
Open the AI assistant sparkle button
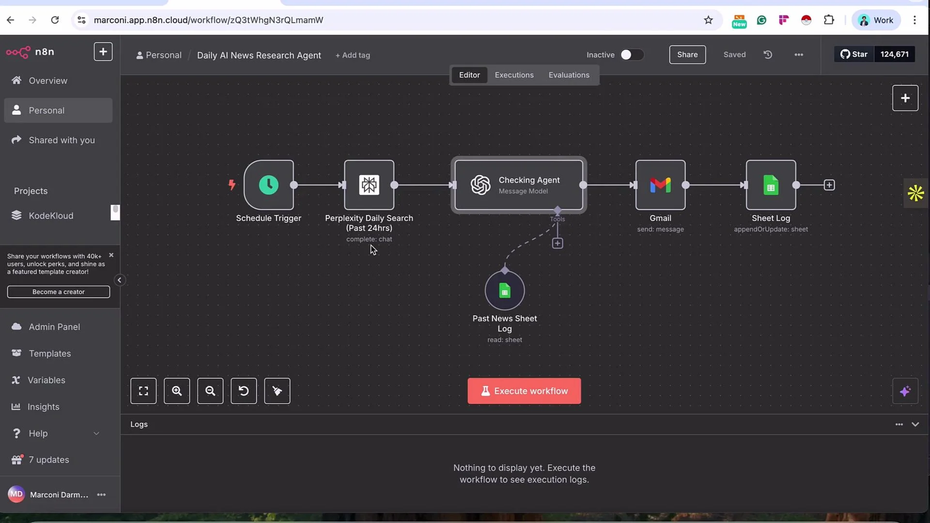point(905,391)
